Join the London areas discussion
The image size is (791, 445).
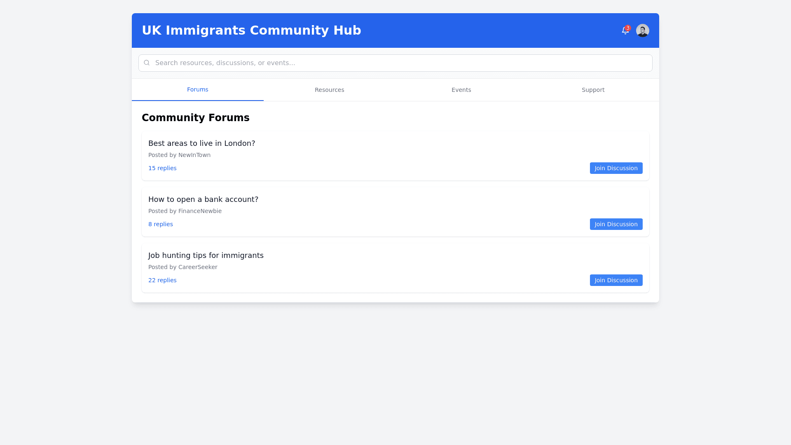coord(616,168)
